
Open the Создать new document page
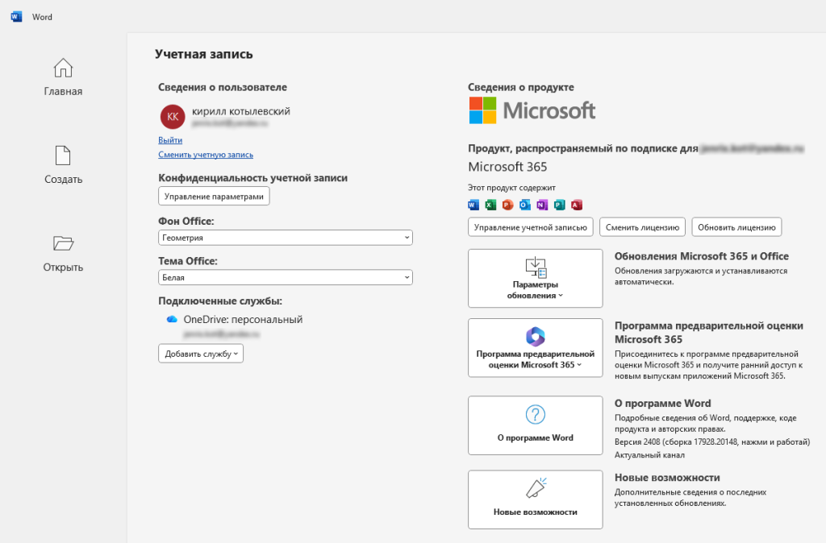[x=63, y=165]
